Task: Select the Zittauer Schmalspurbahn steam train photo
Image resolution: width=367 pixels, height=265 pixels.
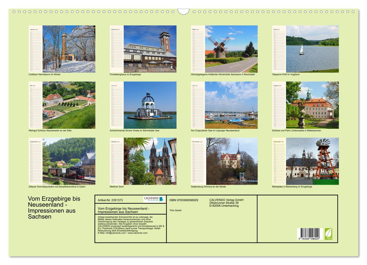Action: click(x=69, y=161)
